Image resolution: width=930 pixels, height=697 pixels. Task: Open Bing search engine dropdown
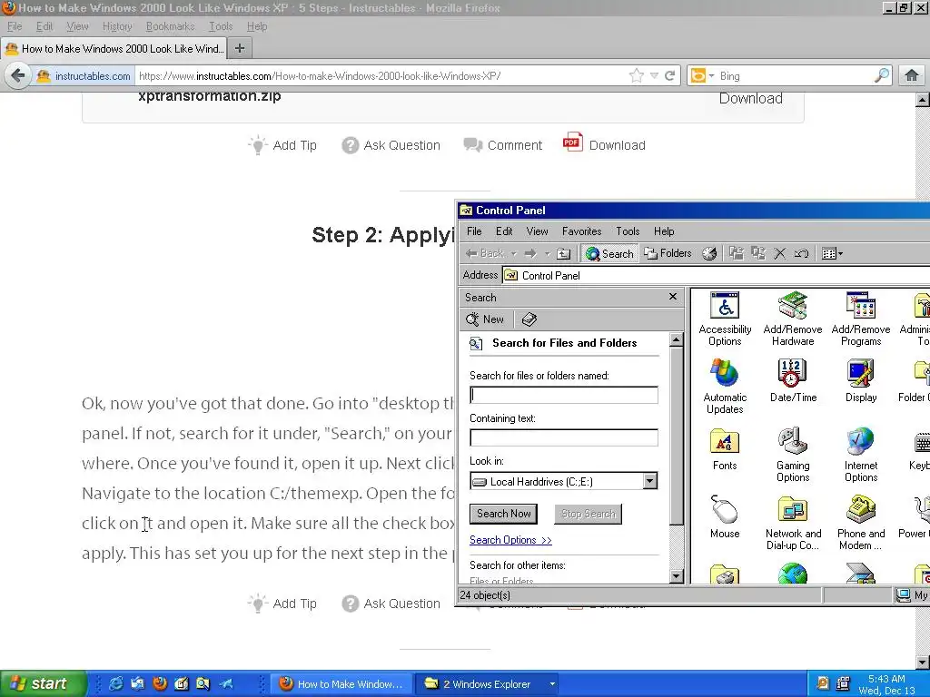(x=703, y=76)
